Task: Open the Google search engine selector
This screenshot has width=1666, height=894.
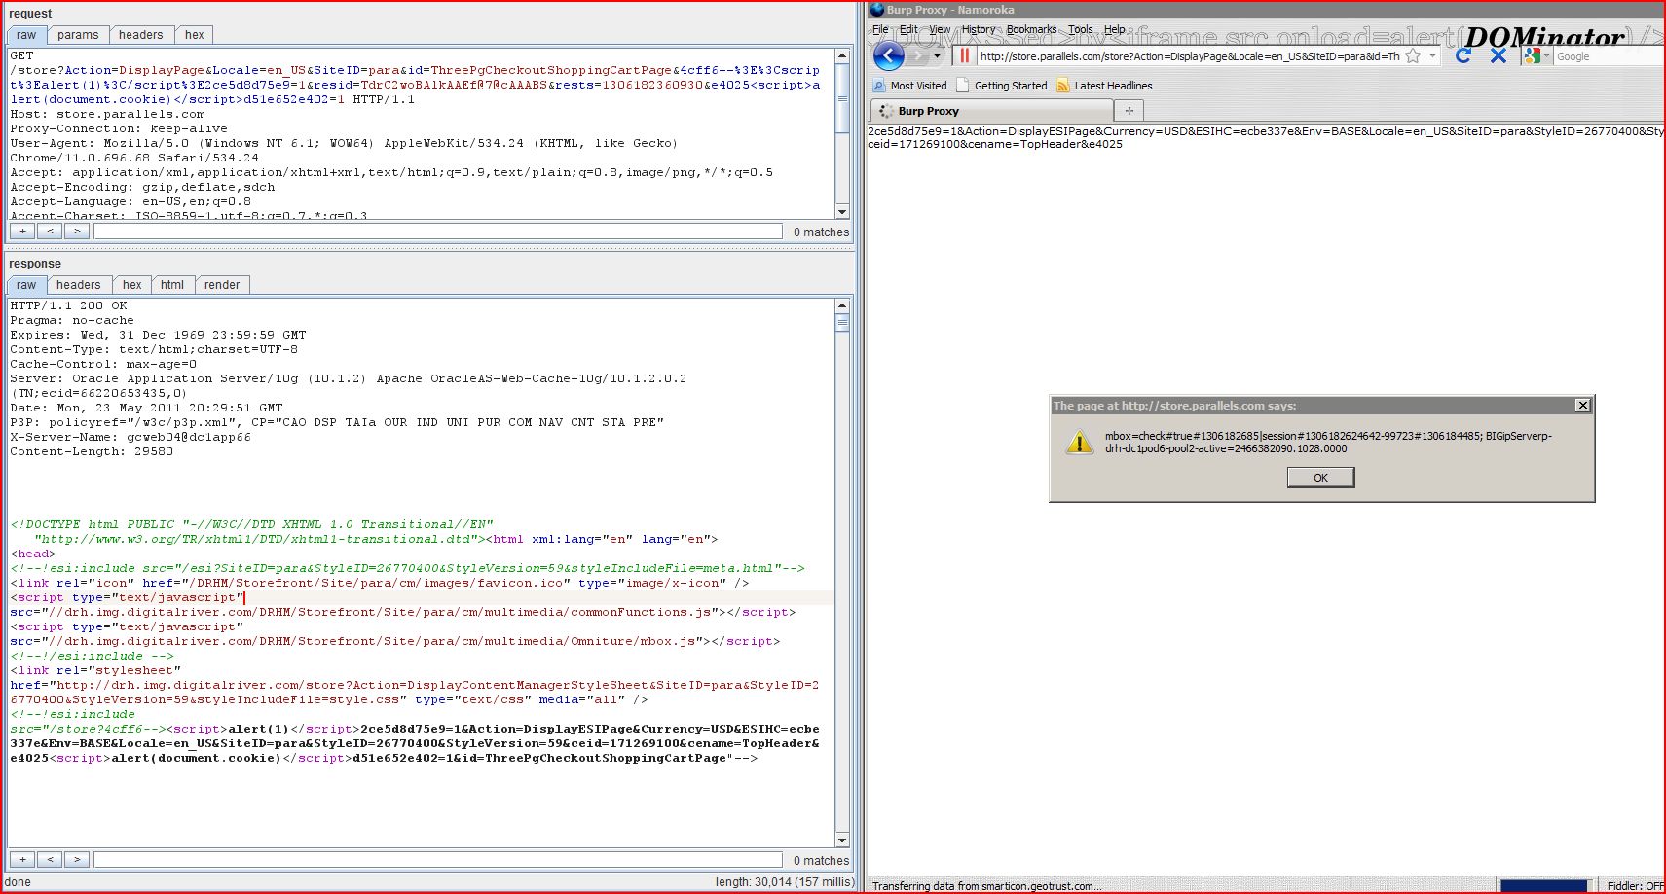Action: [1536, 56]
